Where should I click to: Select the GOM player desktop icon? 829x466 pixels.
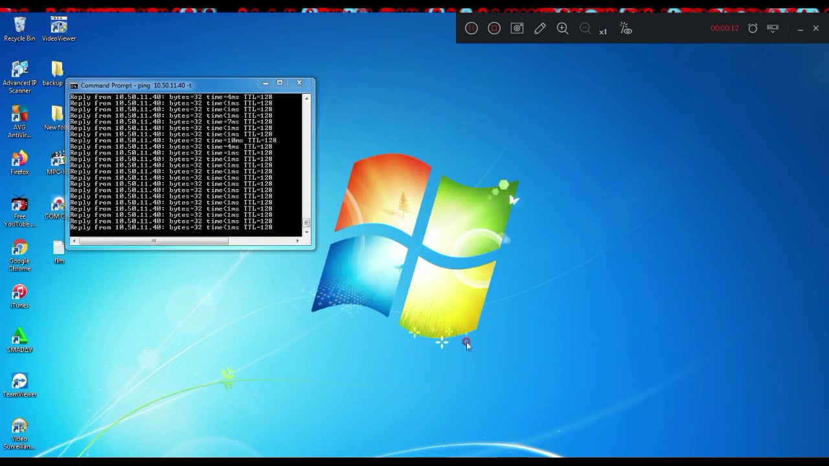pyautogui.click(x=56, y=208)
